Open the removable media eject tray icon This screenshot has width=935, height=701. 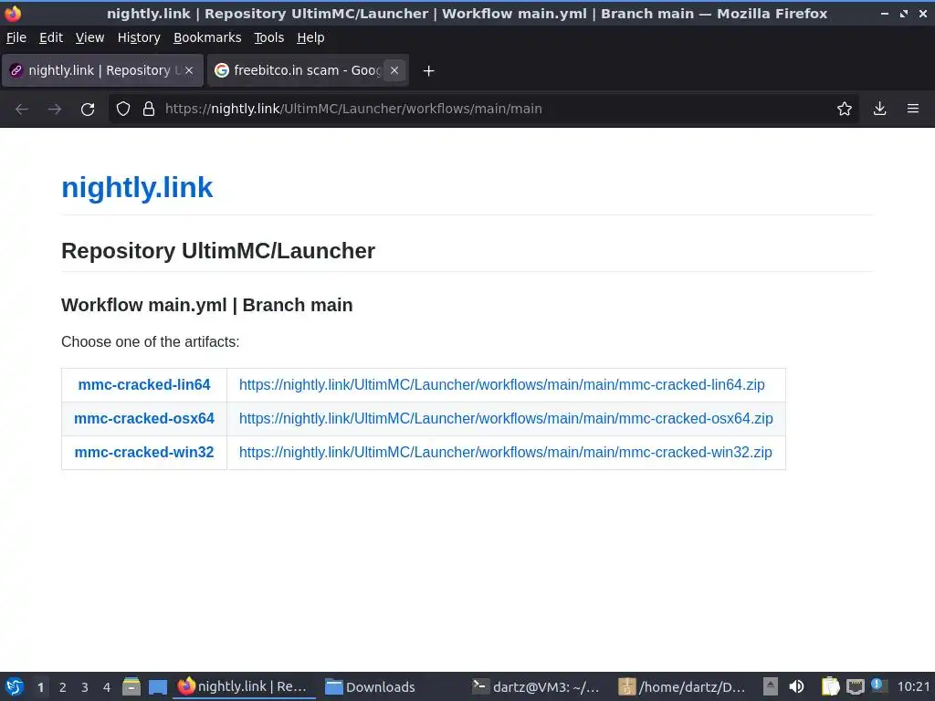click(x=771, y=686)
